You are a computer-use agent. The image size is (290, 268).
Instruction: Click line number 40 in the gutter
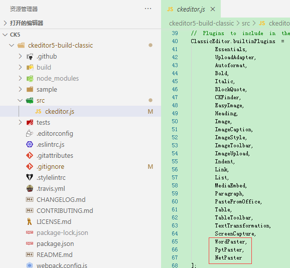[x=175, y=41]
